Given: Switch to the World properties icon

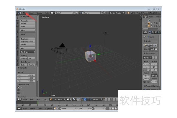Looking at the screenshot, I should point(159,32).
